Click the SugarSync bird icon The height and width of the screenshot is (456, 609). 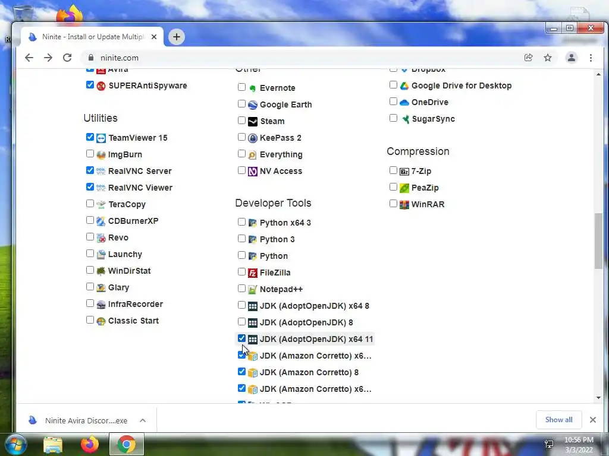coord(404,119)
